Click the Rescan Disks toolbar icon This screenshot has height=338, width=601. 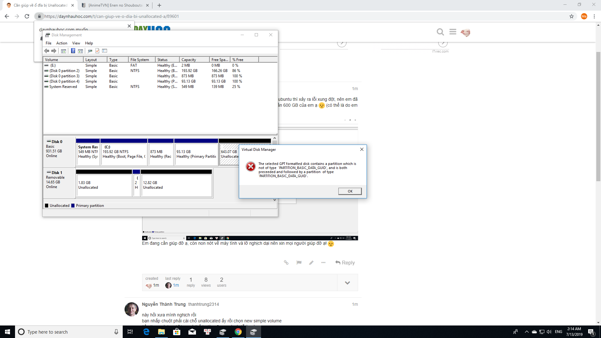pyautogui.click(x=90, y=51)
